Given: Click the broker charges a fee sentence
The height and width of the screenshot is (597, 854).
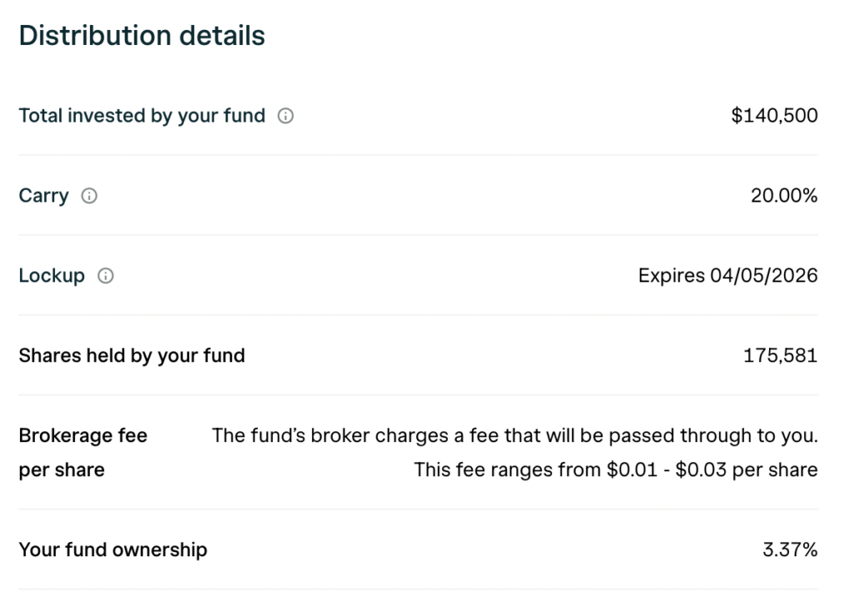Looking at the screenshot, I should 515,435.
